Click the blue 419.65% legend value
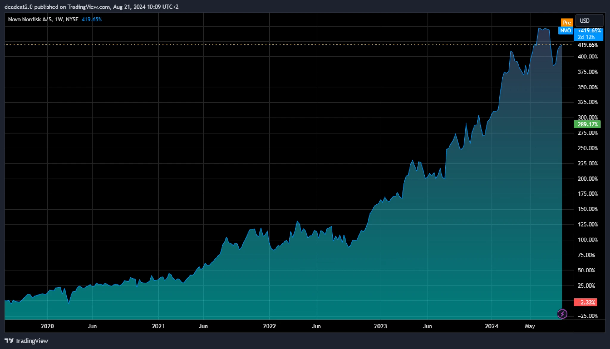This screenshot has height=349, width=610. (91, 19)
